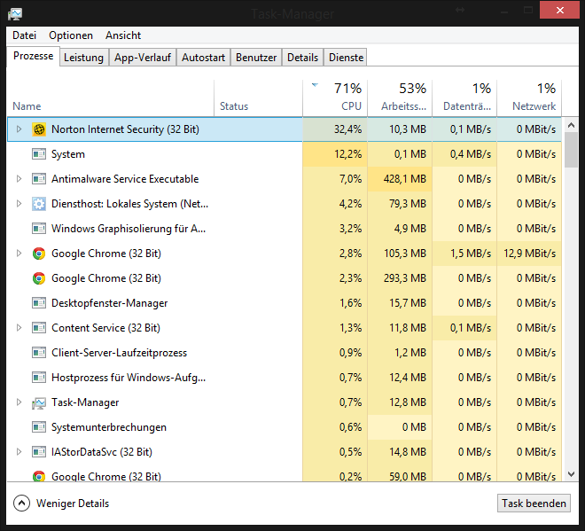This screenshot has width=585, height=531.
Task: Switch to the Details tab
Action: [x=302, y=58]
